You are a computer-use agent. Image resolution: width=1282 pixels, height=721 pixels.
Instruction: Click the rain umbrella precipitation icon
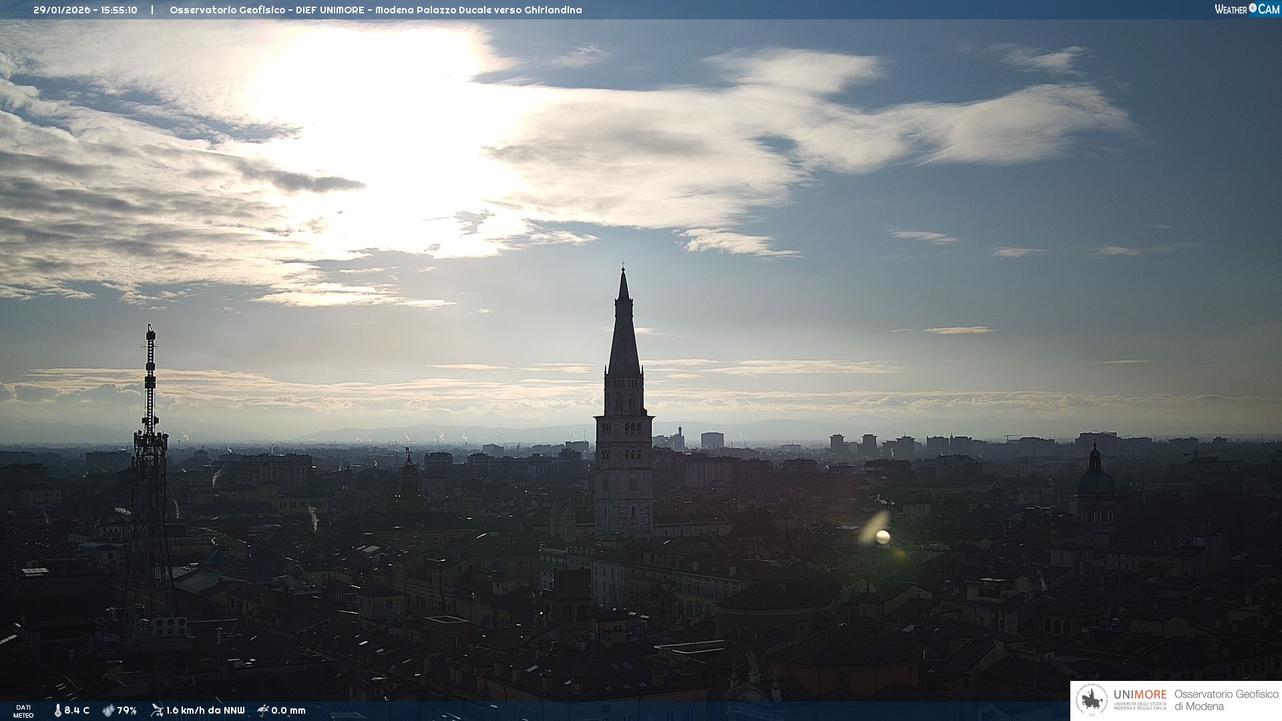click(x=263, y=710)
